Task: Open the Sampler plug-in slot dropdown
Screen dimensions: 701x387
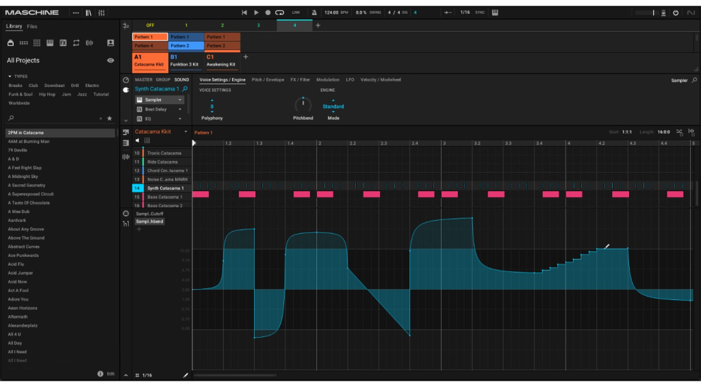Action: point(180,100)
